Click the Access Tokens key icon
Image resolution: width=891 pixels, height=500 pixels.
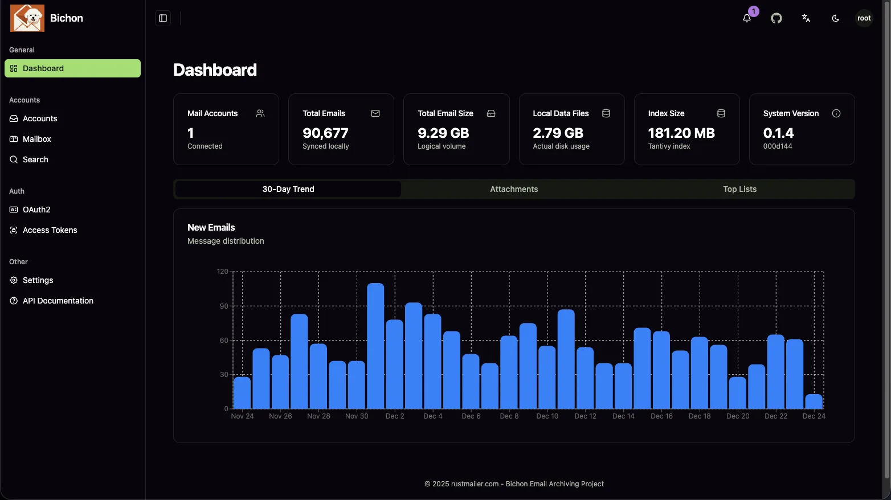pyautogui.click(x=14, y=230)
